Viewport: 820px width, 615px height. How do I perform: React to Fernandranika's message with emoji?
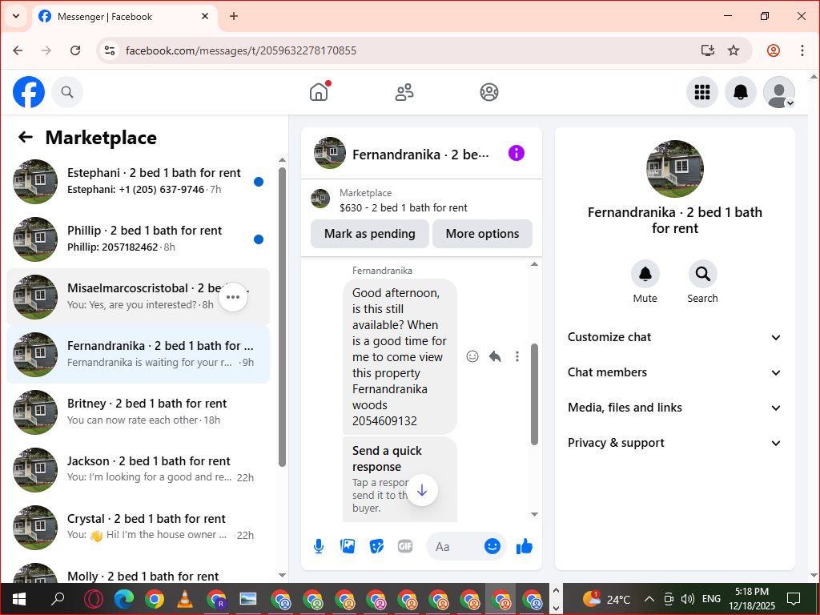(472, 356)
